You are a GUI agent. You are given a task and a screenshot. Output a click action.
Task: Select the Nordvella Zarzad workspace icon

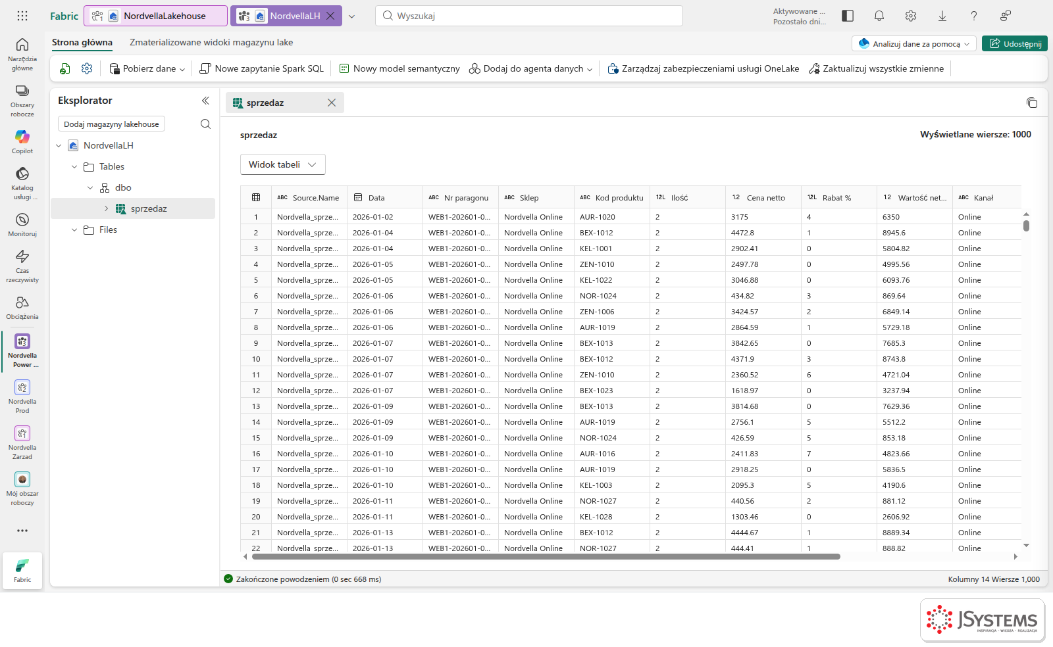click(22, 443)
